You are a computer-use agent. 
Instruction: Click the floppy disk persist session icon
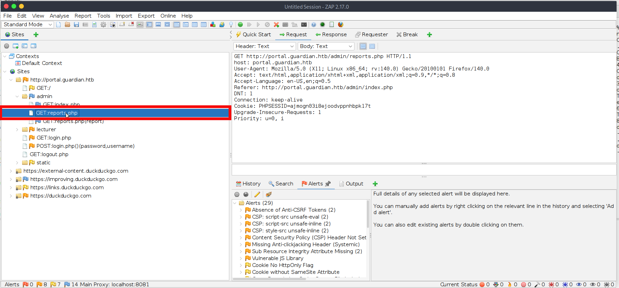(76, 25)
